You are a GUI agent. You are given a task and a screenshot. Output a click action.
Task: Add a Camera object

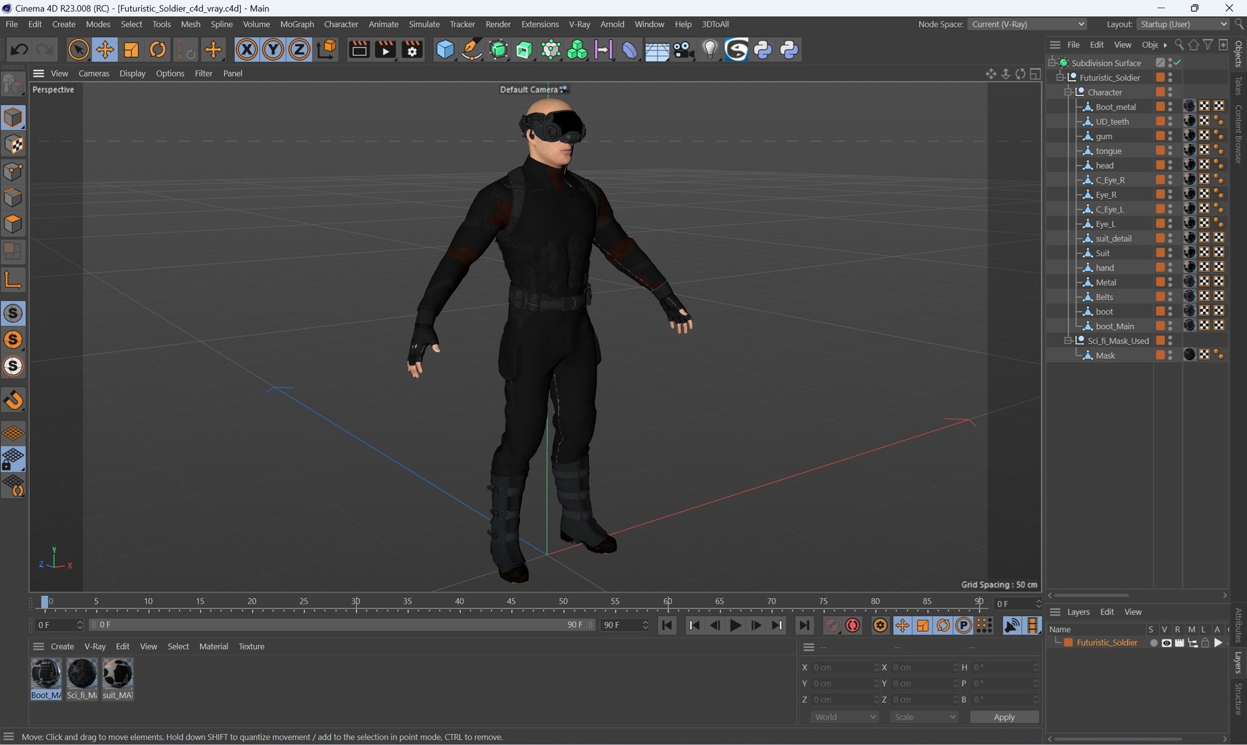[x=683, y=50]
